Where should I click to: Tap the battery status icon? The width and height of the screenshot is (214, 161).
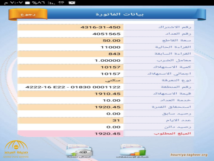pyautogui.click(x=27, y=3)
